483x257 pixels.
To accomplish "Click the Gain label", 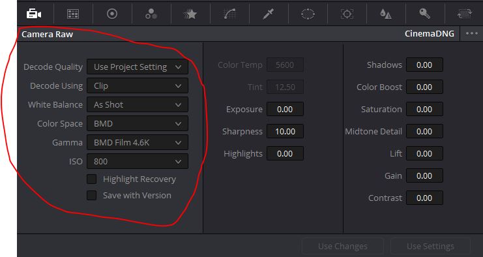I will click(393, 176).
